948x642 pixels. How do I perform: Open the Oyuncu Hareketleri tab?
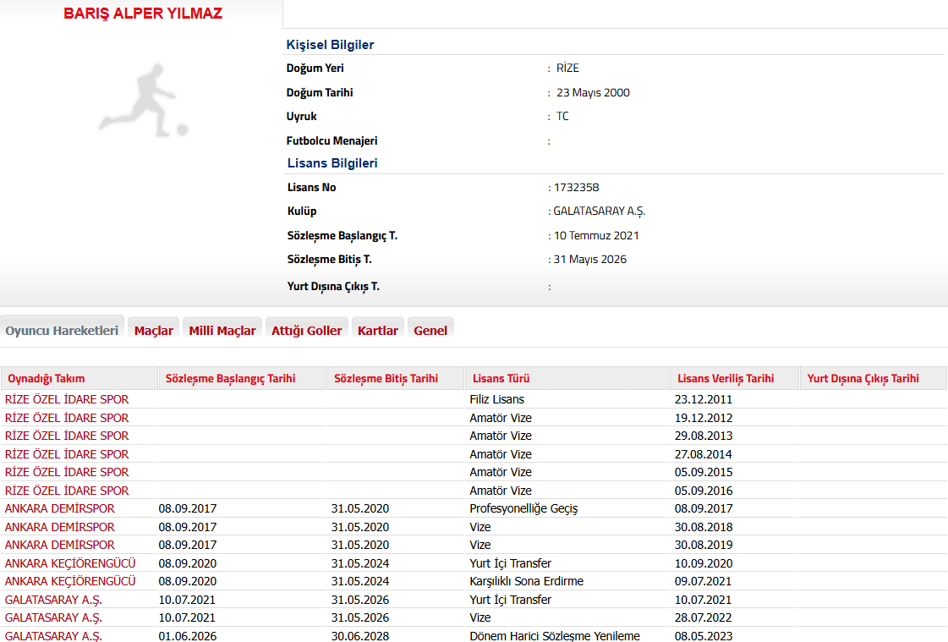point(62,331)
